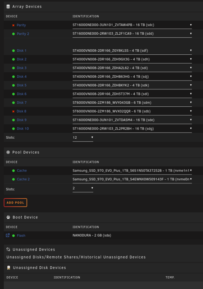Click the ADD POOL button
Screen dimensions: 203x289
tap(15, 203)
